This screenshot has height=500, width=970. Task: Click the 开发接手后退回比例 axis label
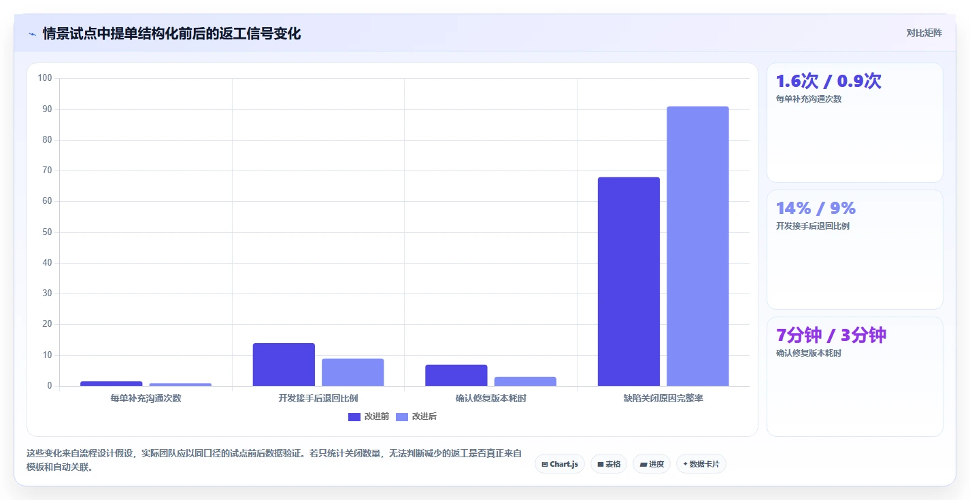[x=318, y=398]
